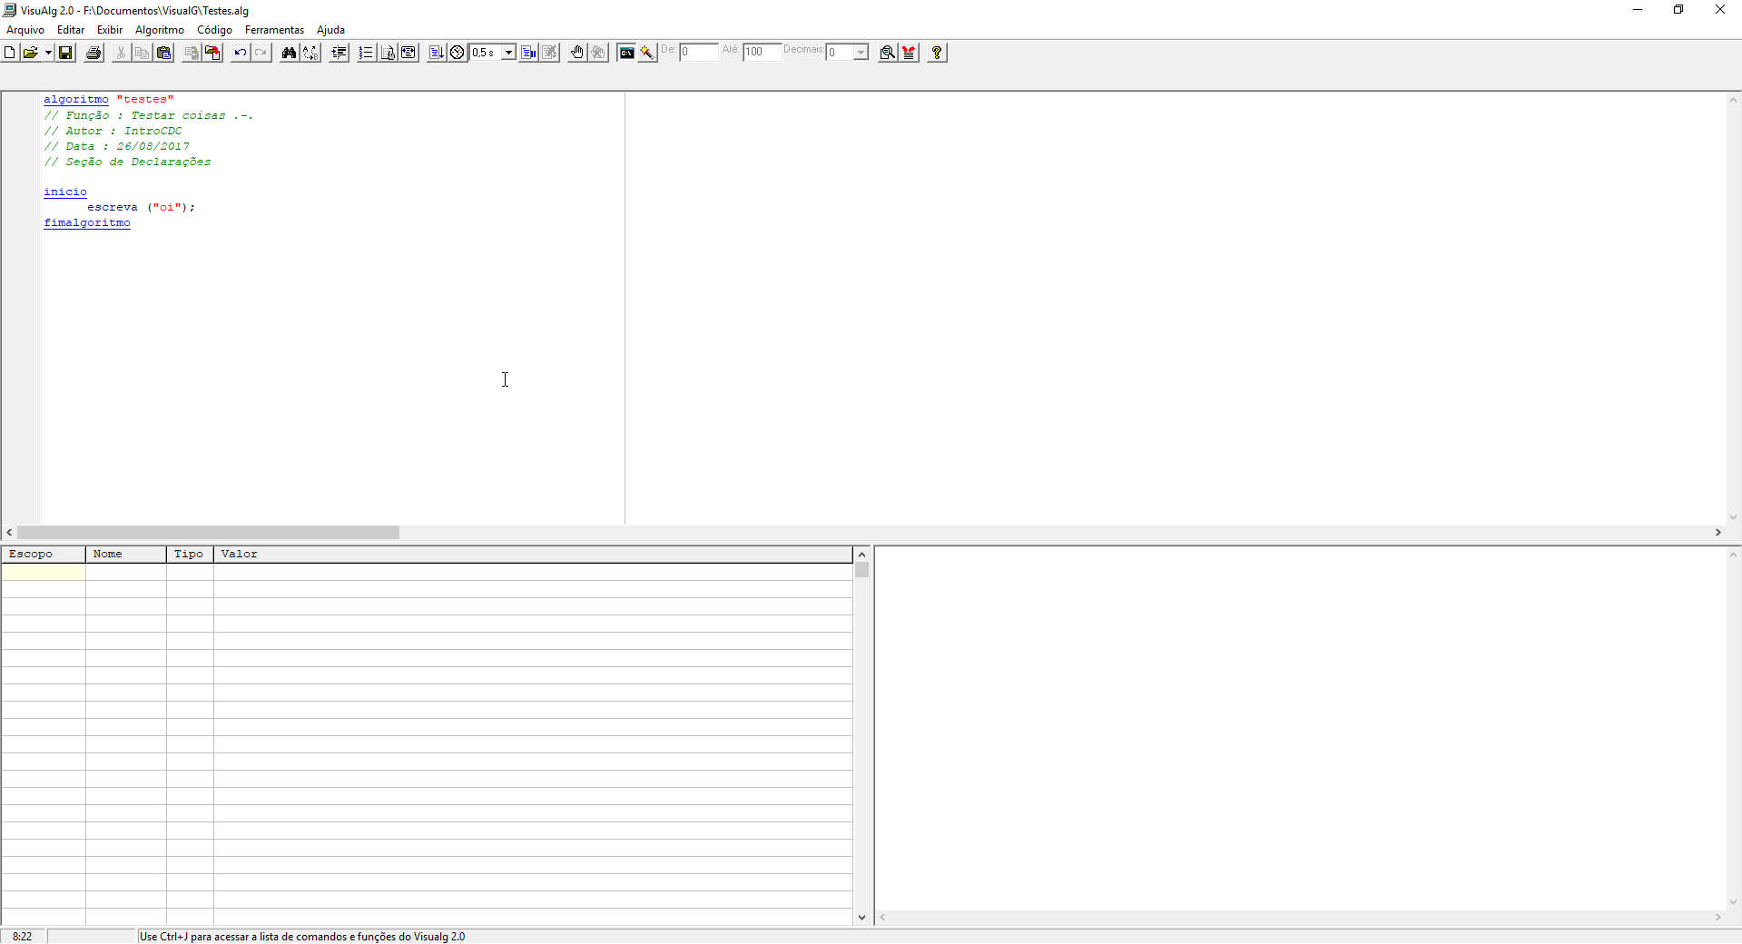Click the editor's scroll-left arrow
The image size is (1742, 944).
9,533
